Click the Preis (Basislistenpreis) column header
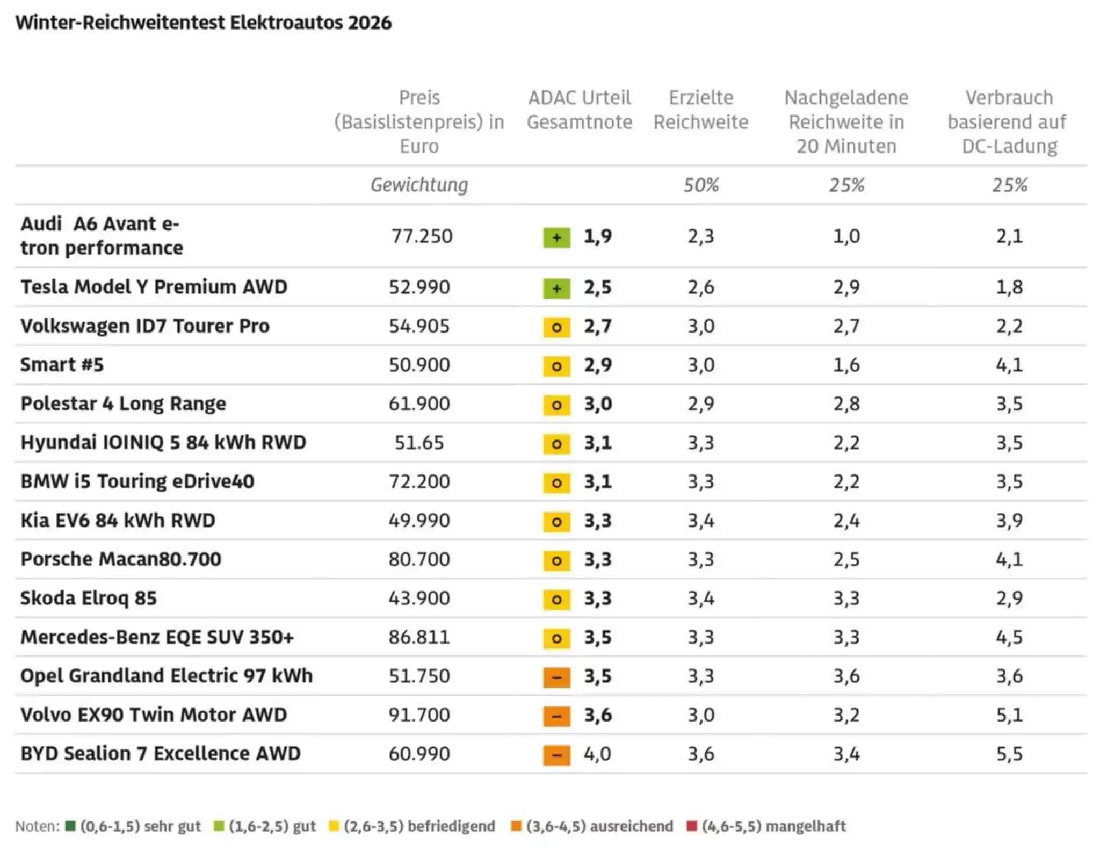Screen dimensions: 1100x858 pos(419,122)
